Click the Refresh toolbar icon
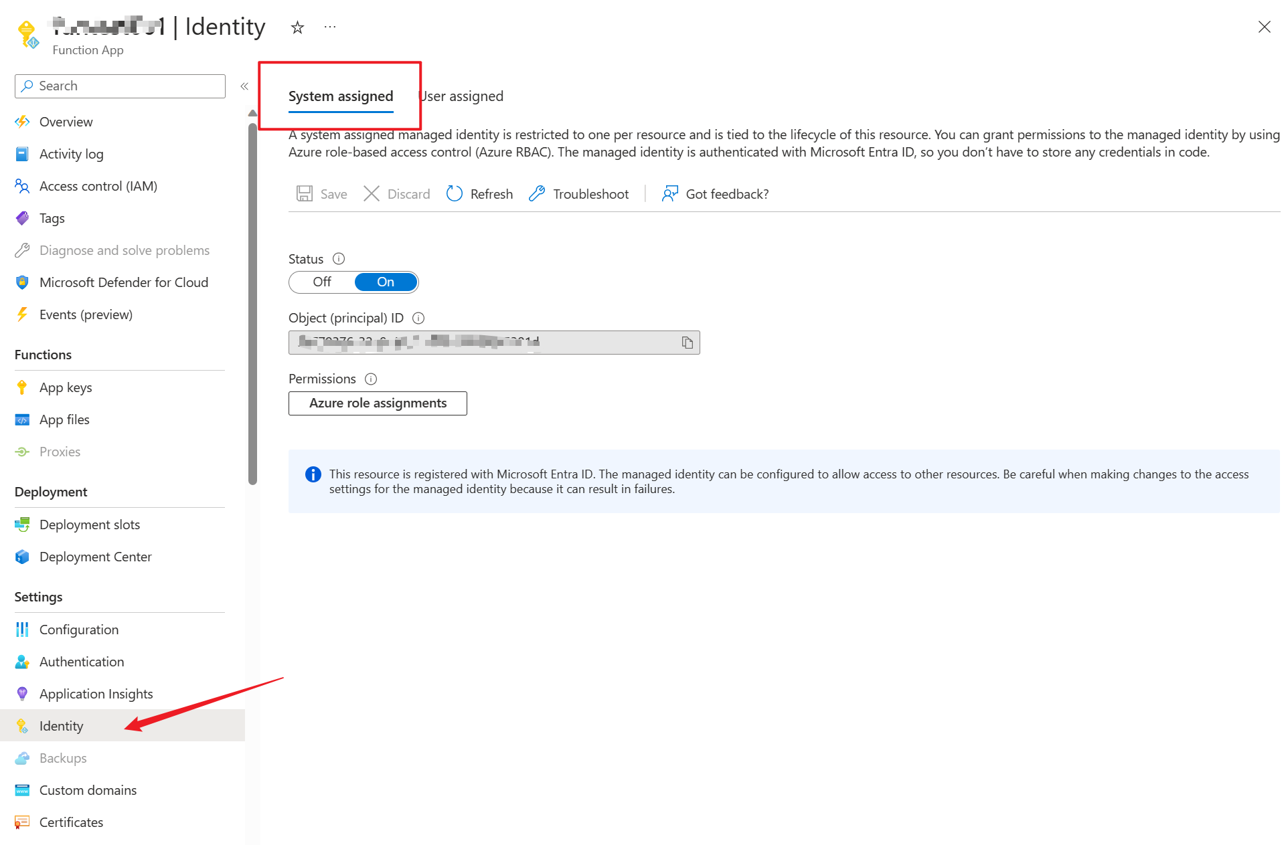Screen dimensions: 1282x845 [455, 194]
